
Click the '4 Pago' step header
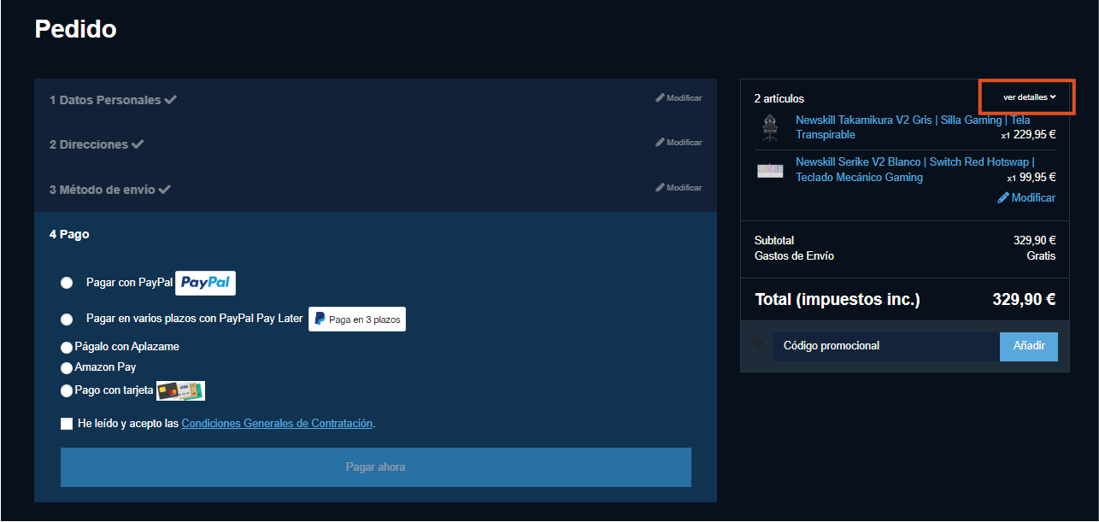[x=69, y=234]
